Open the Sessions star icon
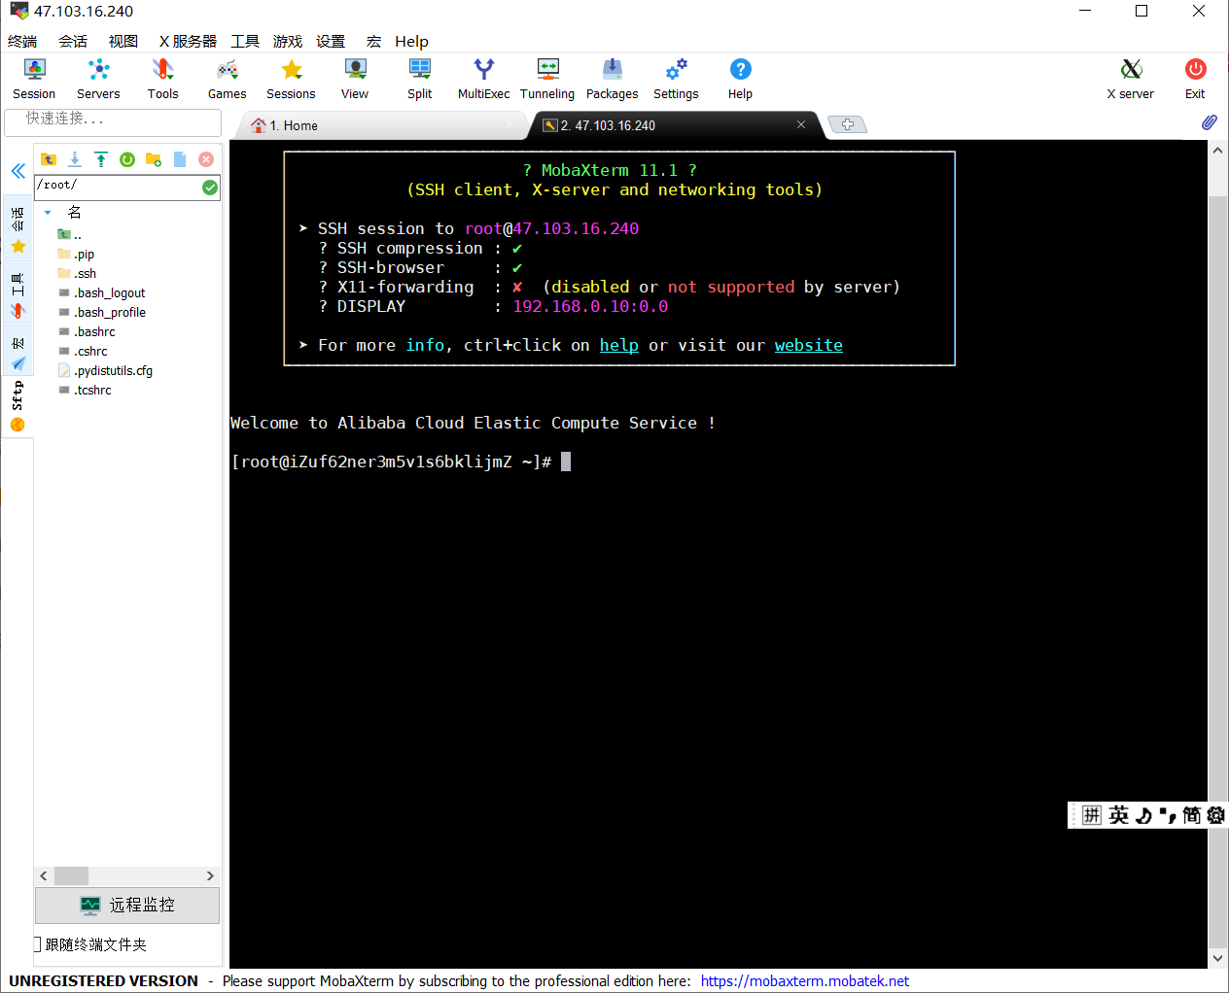This screenshot has width=1229, height=993. pyautogui.click(x=291, y=79)
